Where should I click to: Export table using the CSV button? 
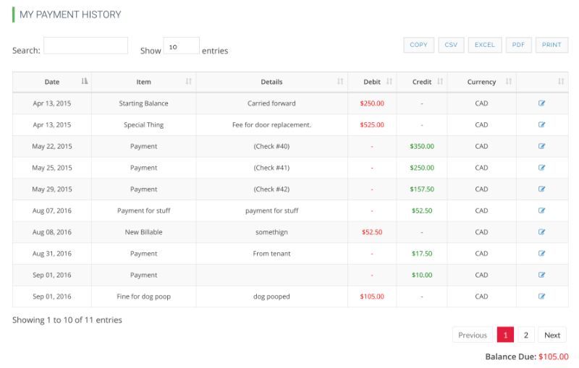click(451, 45)
